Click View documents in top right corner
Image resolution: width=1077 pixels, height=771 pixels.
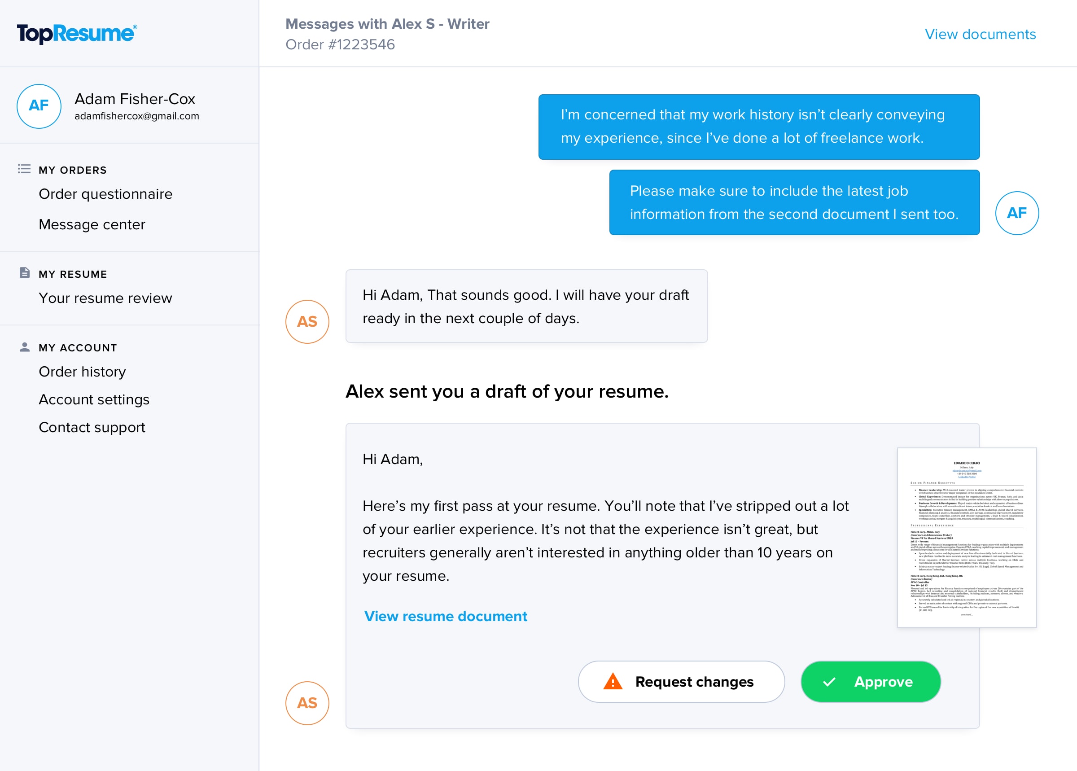click(981, 33)
